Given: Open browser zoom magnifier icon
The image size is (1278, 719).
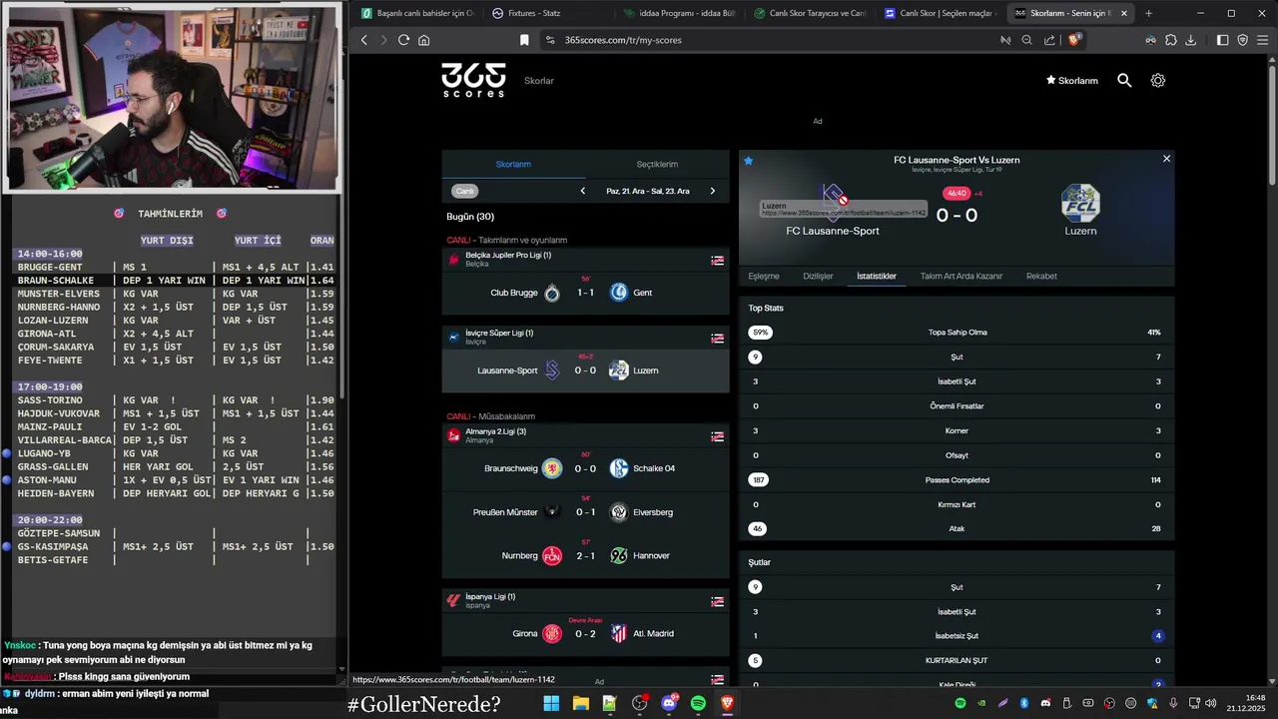Looking at the screenshot, I should pos(1026,40).
